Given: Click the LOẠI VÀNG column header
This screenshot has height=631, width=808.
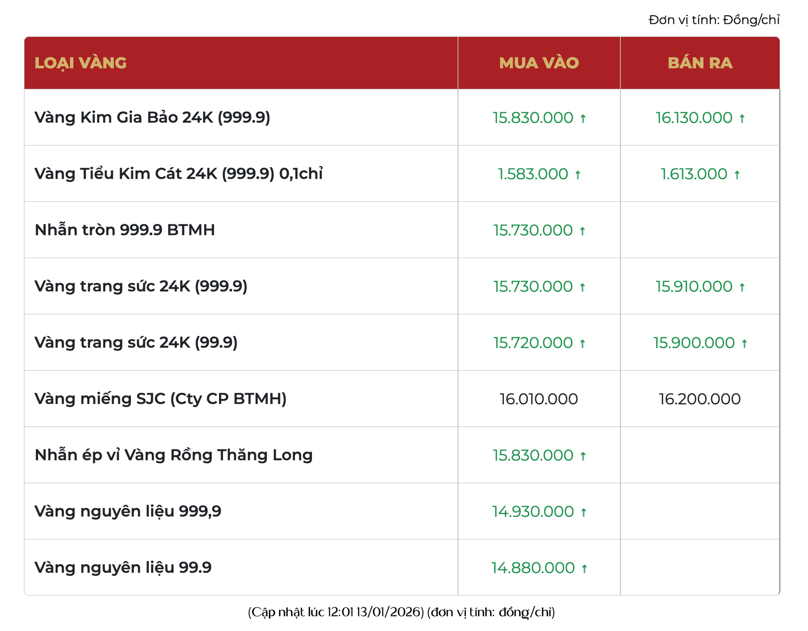Looking at the screenshot, I should point(241,63).
